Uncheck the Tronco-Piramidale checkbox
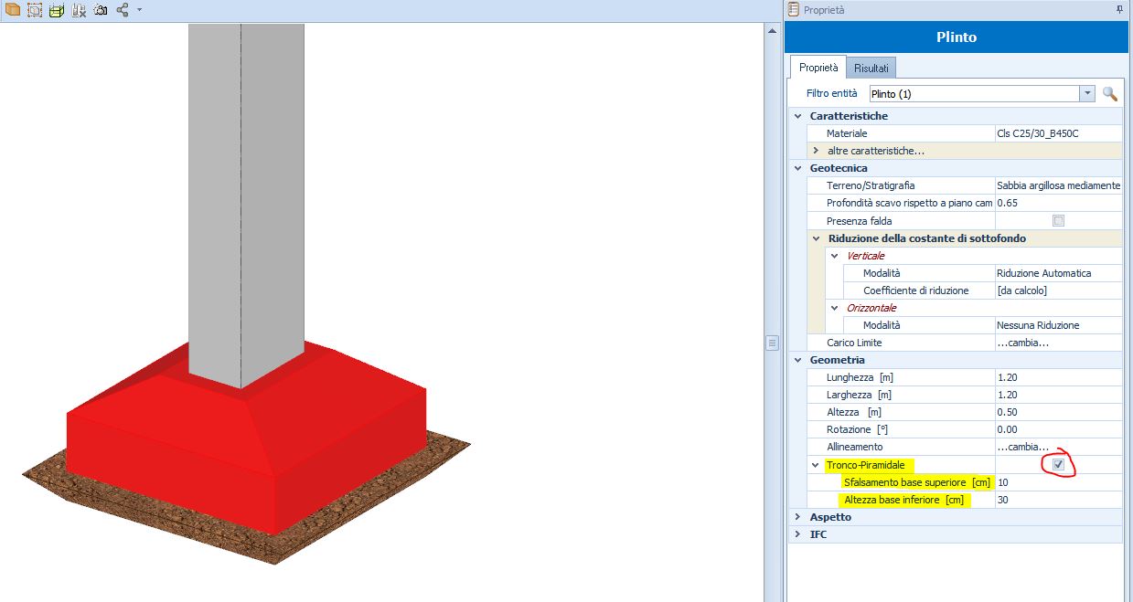The height and width of the screenshot is (602, 1133). 1058,465
